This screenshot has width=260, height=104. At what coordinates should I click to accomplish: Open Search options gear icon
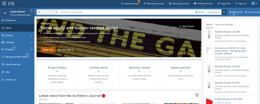[230, 12]
